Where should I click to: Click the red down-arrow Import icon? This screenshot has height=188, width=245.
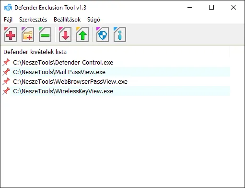tap(65, 34)
